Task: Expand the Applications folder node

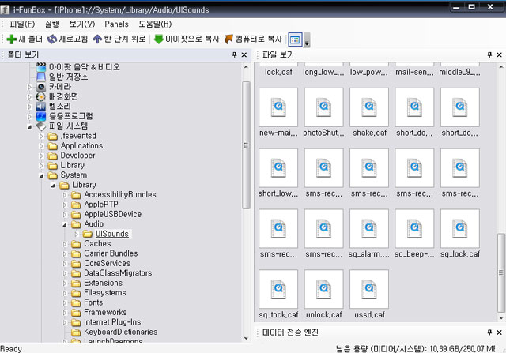Action: tap(41, 146)
